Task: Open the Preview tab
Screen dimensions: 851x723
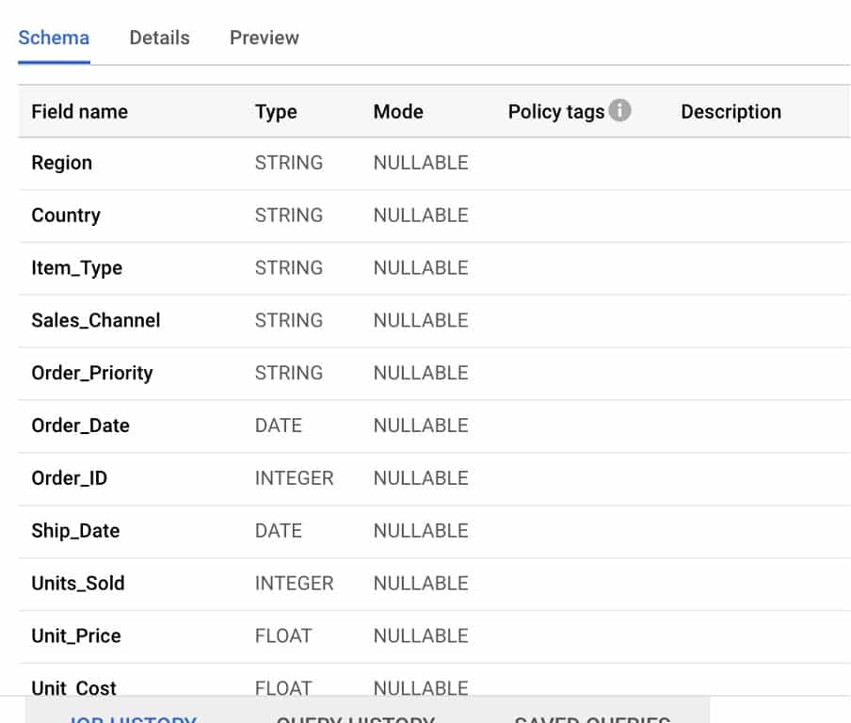Action: point(263,38)
